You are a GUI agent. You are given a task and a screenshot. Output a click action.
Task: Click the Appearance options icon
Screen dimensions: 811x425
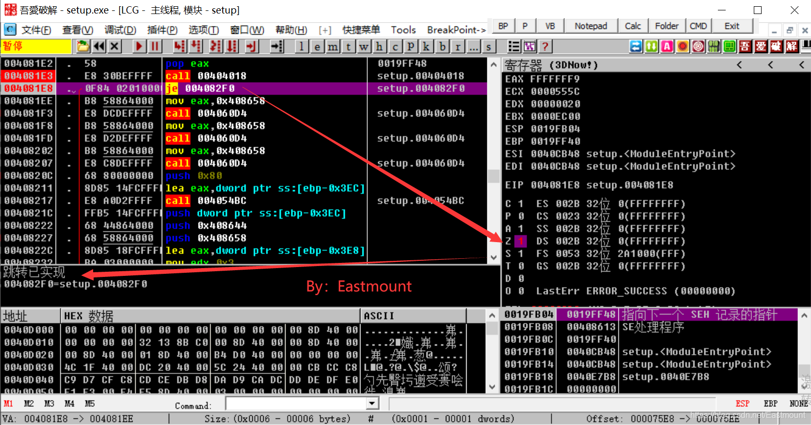point(530,46)
